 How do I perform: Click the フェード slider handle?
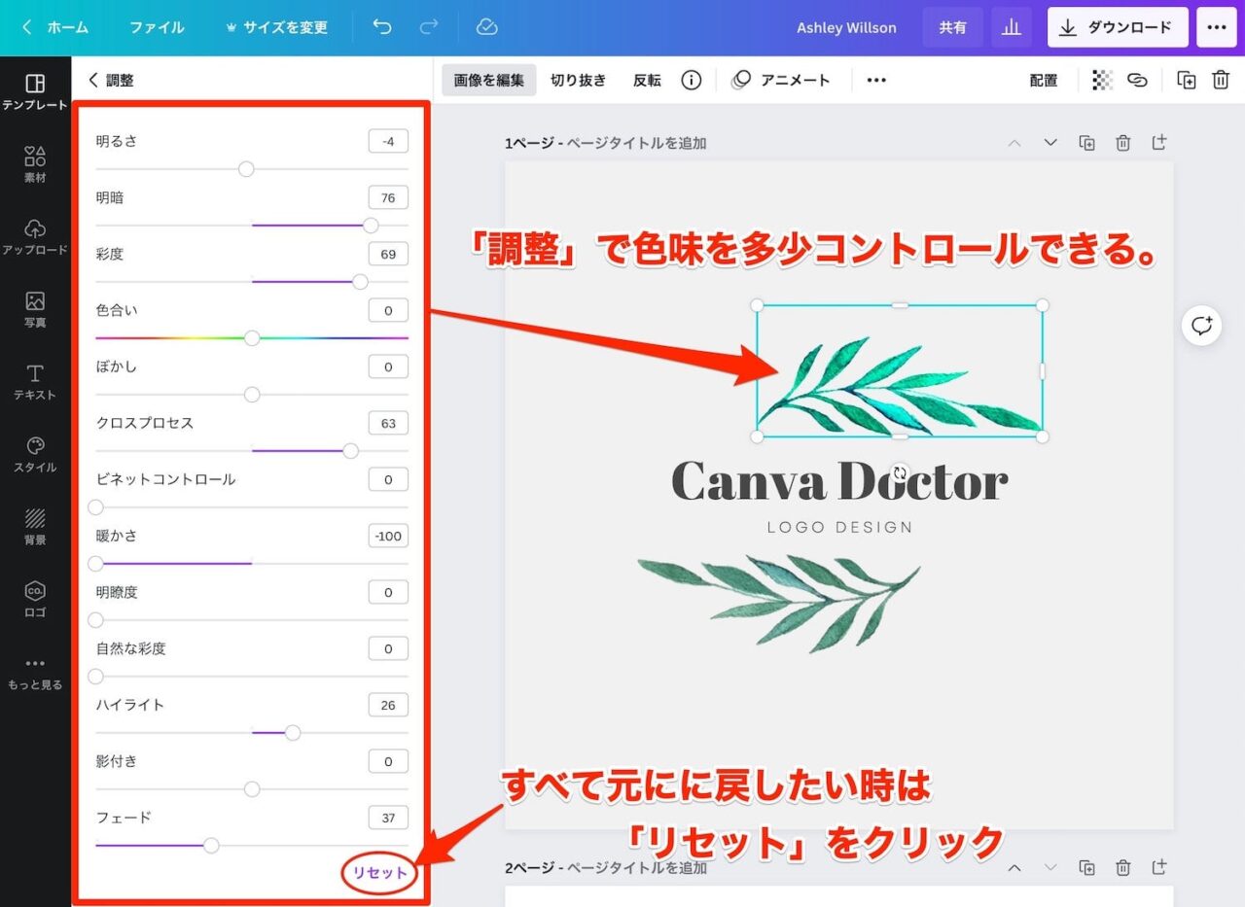coord(211,846)
